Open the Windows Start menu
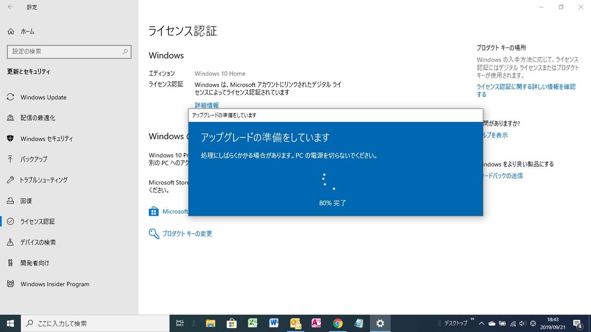Image resolution: width=591 pixels, height=332 pixels. click(x=10, y=323)
